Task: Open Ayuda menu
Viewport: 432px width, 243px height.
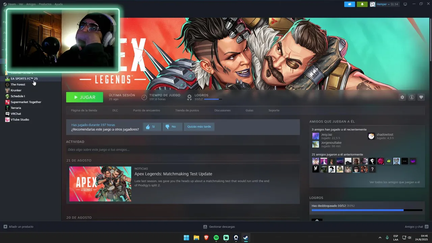Action: [59, 4]
